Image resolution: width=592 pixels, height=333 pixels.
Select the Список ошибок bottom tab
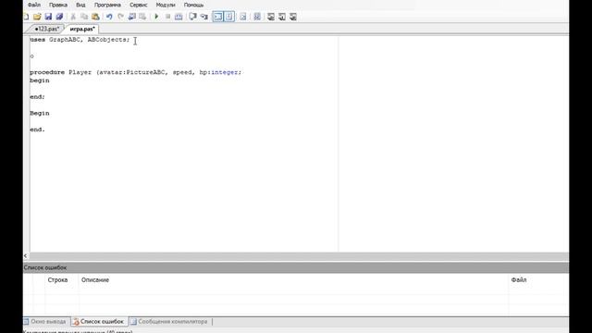coord(99,322)
